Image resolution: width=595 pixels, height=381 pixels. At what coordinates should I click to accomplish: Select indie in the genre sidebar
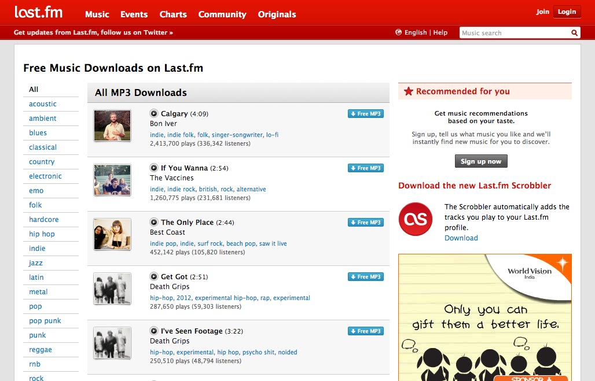(37, 248)
